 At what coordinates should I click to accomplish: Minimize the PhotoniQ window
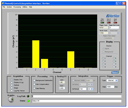[x=117, y=3]
